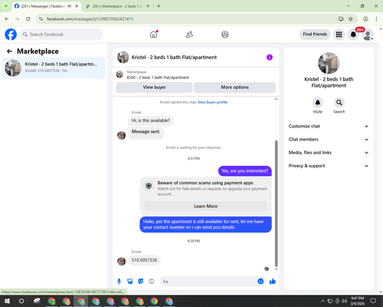This screenshot has width=383, height=307.
Task: Click the chat scrollbar thumb
Action: tap(276, 203)
